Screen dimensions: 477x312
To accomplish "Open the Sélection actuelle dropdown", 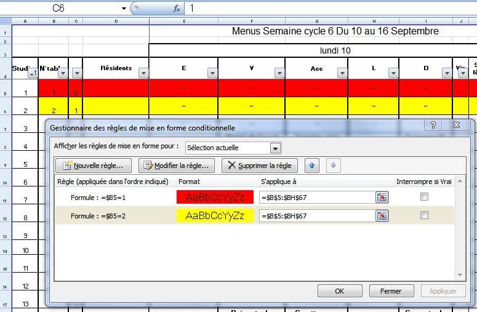I will pyautogui.click(x=276, y=148).
